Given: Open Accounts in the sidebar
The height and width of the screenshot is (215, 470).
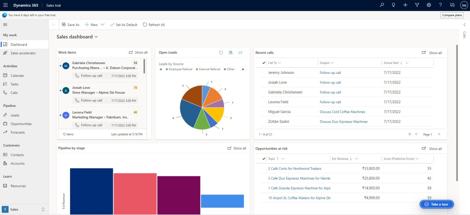Looking at the screenshot, I should point(24,163).
